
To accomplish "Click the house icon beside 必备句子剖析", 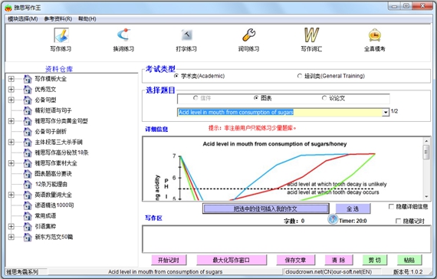I will click(28, 132).
